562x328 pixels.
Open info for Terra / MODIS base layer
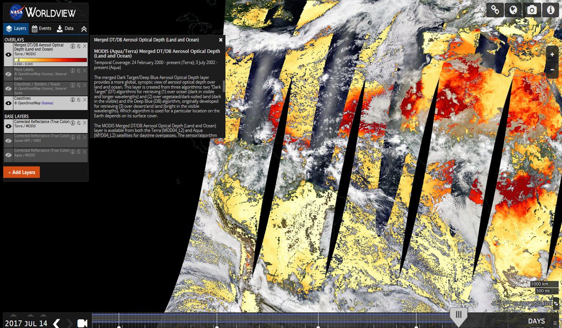coord(73,122)
